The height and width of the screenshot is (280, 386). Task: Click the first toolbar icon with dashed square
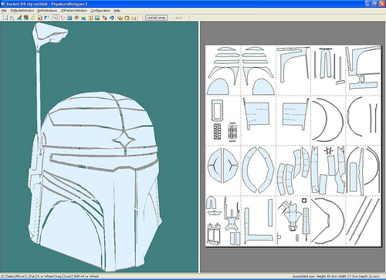5,18
